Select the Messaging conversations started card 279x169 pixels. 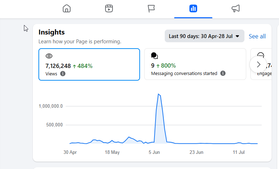pyautogui.click(x=195, y=64)
